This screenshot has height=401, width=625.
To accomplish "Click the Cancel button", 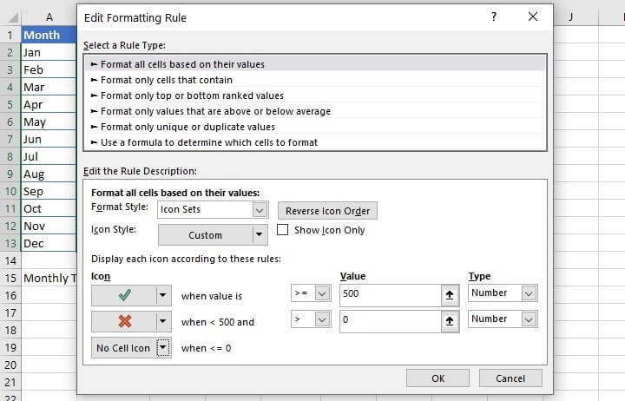I will [510, 378].
